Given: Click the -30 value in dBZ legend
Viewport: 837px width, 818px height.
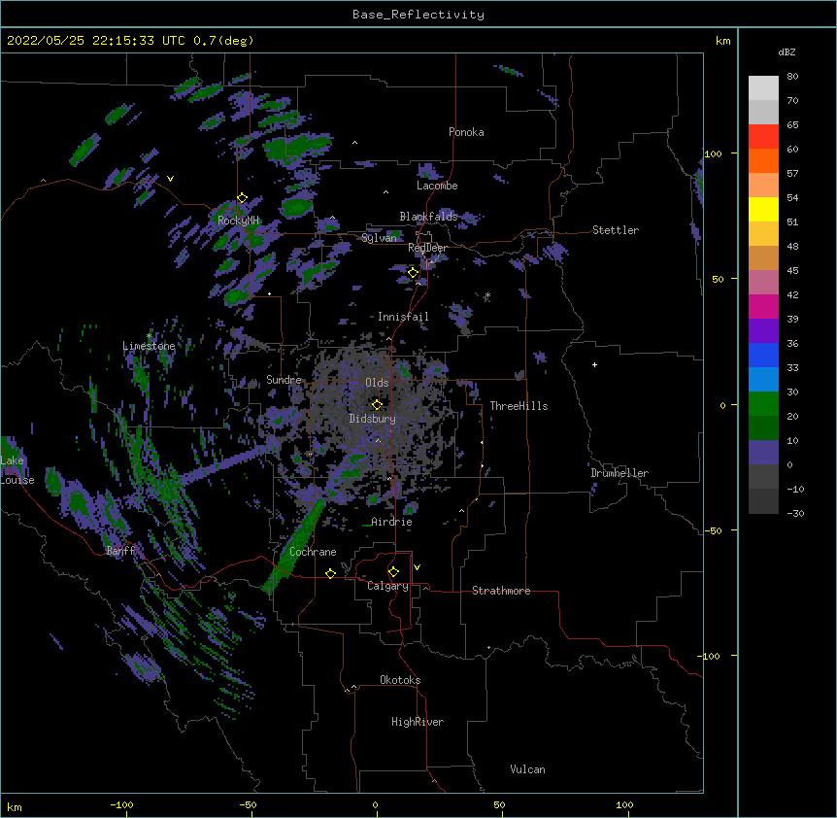Looking at the screenshot, I should 795,514.
